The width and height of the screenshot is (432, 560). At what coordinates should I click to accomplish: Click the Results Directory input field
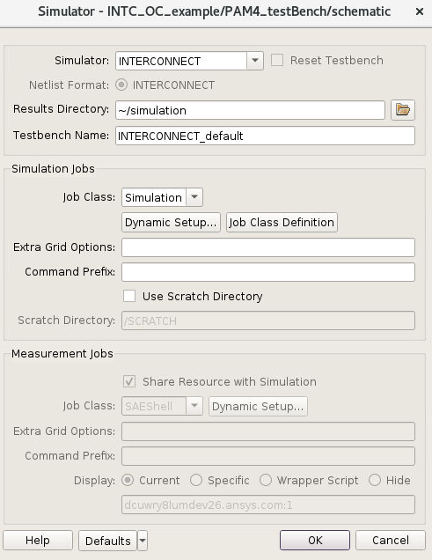(250, 110)
